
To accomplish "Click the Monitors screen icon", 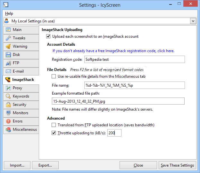I will 8,113.
